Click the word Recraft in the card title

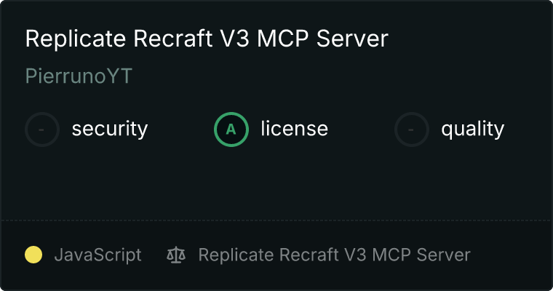173,38
